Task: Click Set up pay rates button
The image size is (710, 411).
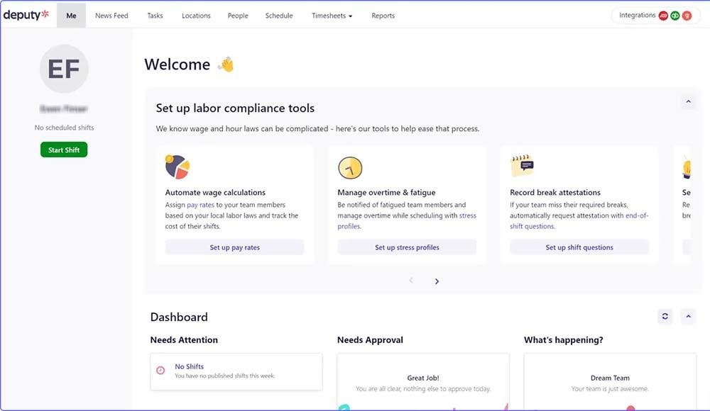Action: (x=234, y=247)
